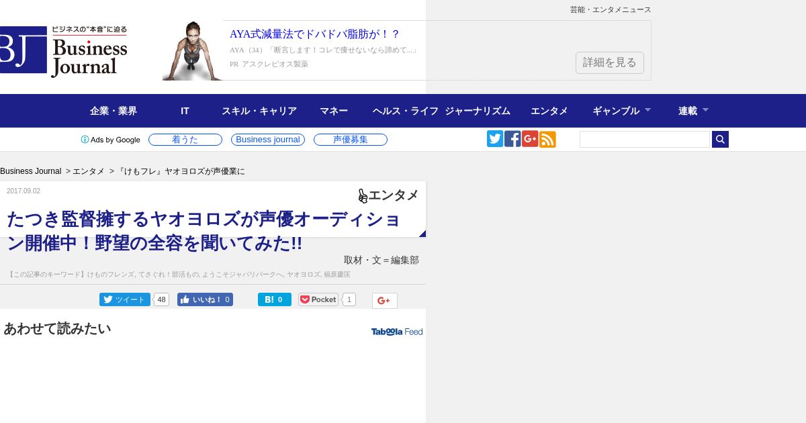Open AYA式減量法 ad headline link
The image size is (806, 423).
(314, 34)
